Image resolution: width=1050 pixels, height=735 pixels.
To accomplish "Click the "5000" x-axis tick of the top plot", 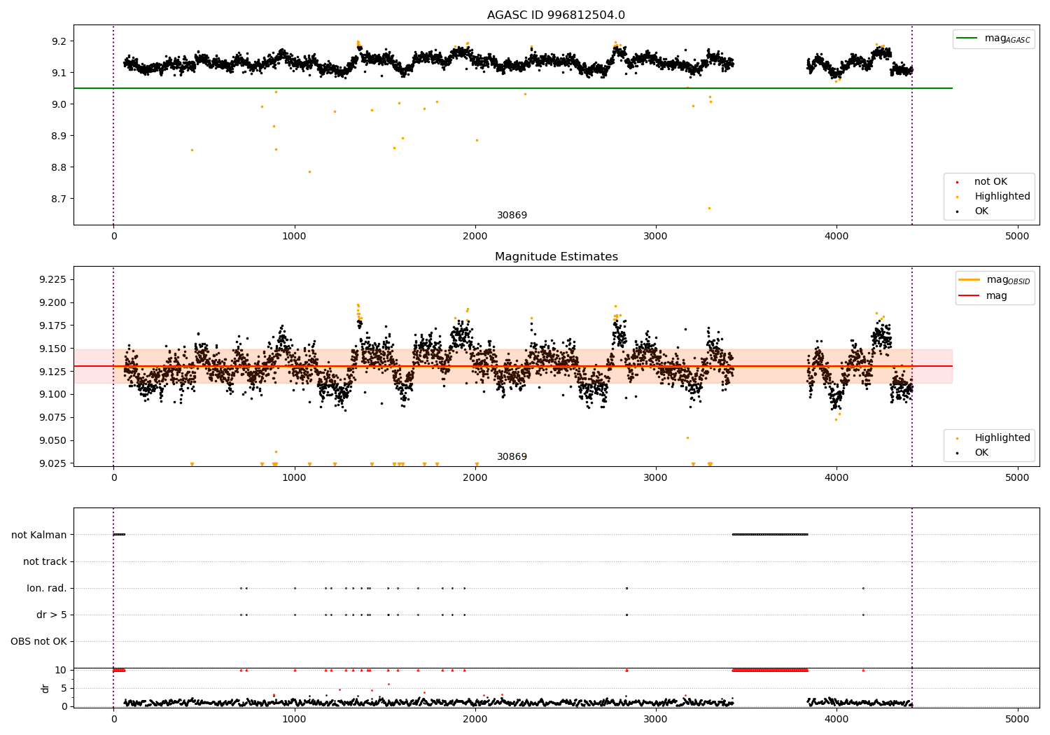I will click(1017, 236).
